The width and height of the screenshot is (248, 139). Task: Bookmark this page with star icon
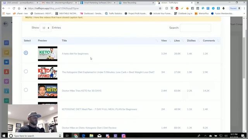point(160,8)
